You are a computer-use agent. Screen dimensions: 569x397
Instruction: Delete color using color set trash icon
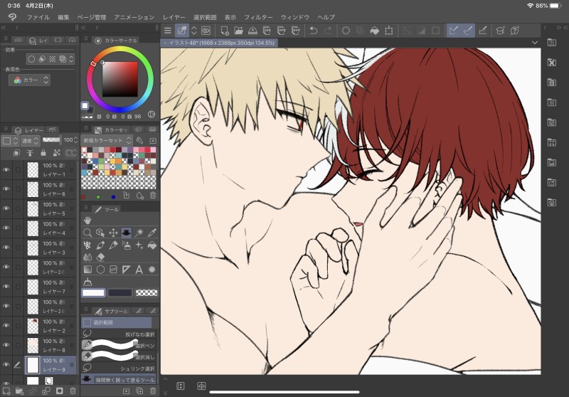tap(153, 196)
